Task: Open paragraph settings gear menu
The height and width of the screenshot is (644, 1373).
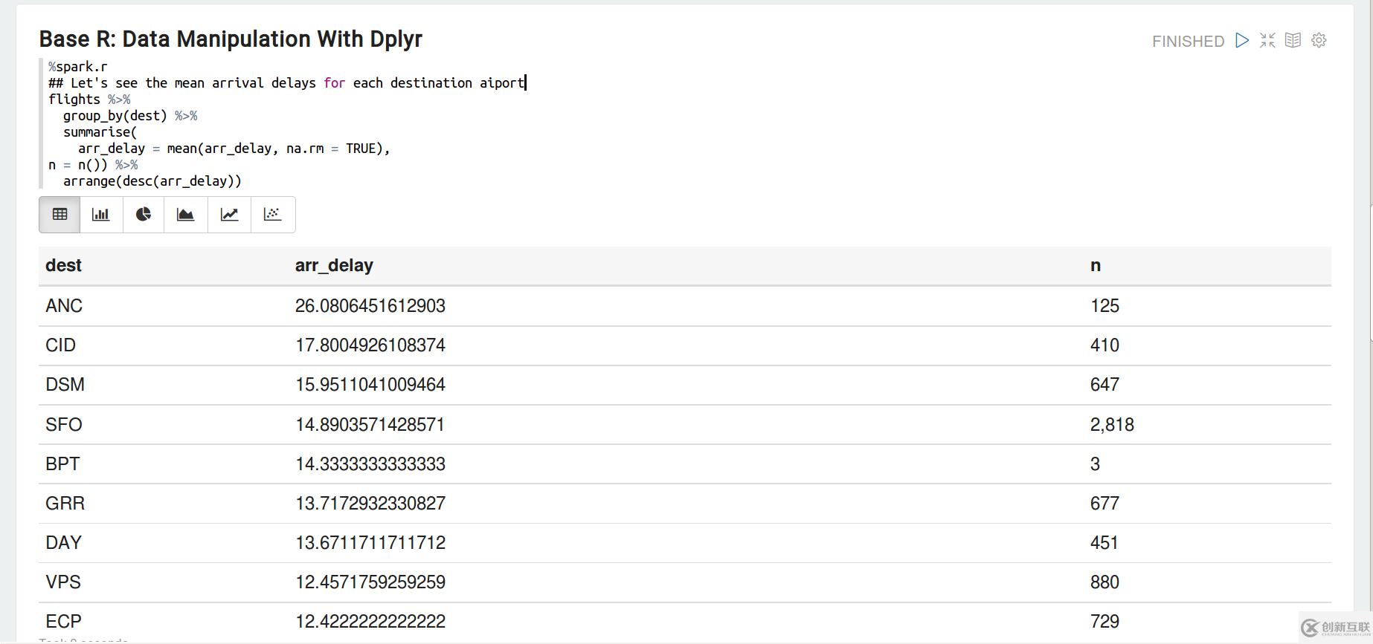Action: [1319, 40]
